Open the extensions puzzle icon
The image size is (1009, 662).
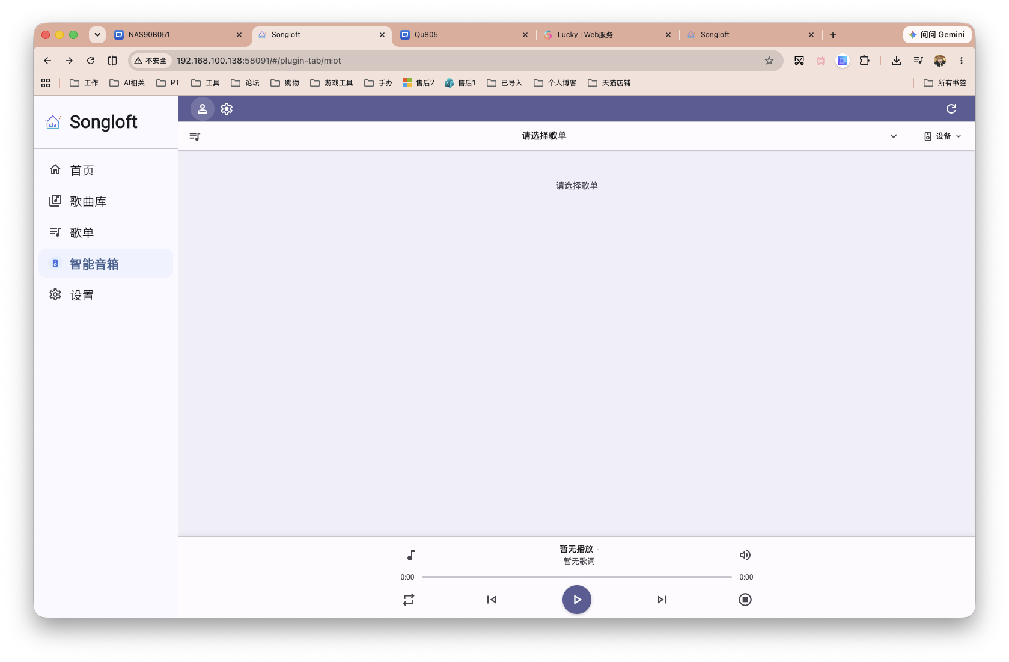[x=864, y=61]
